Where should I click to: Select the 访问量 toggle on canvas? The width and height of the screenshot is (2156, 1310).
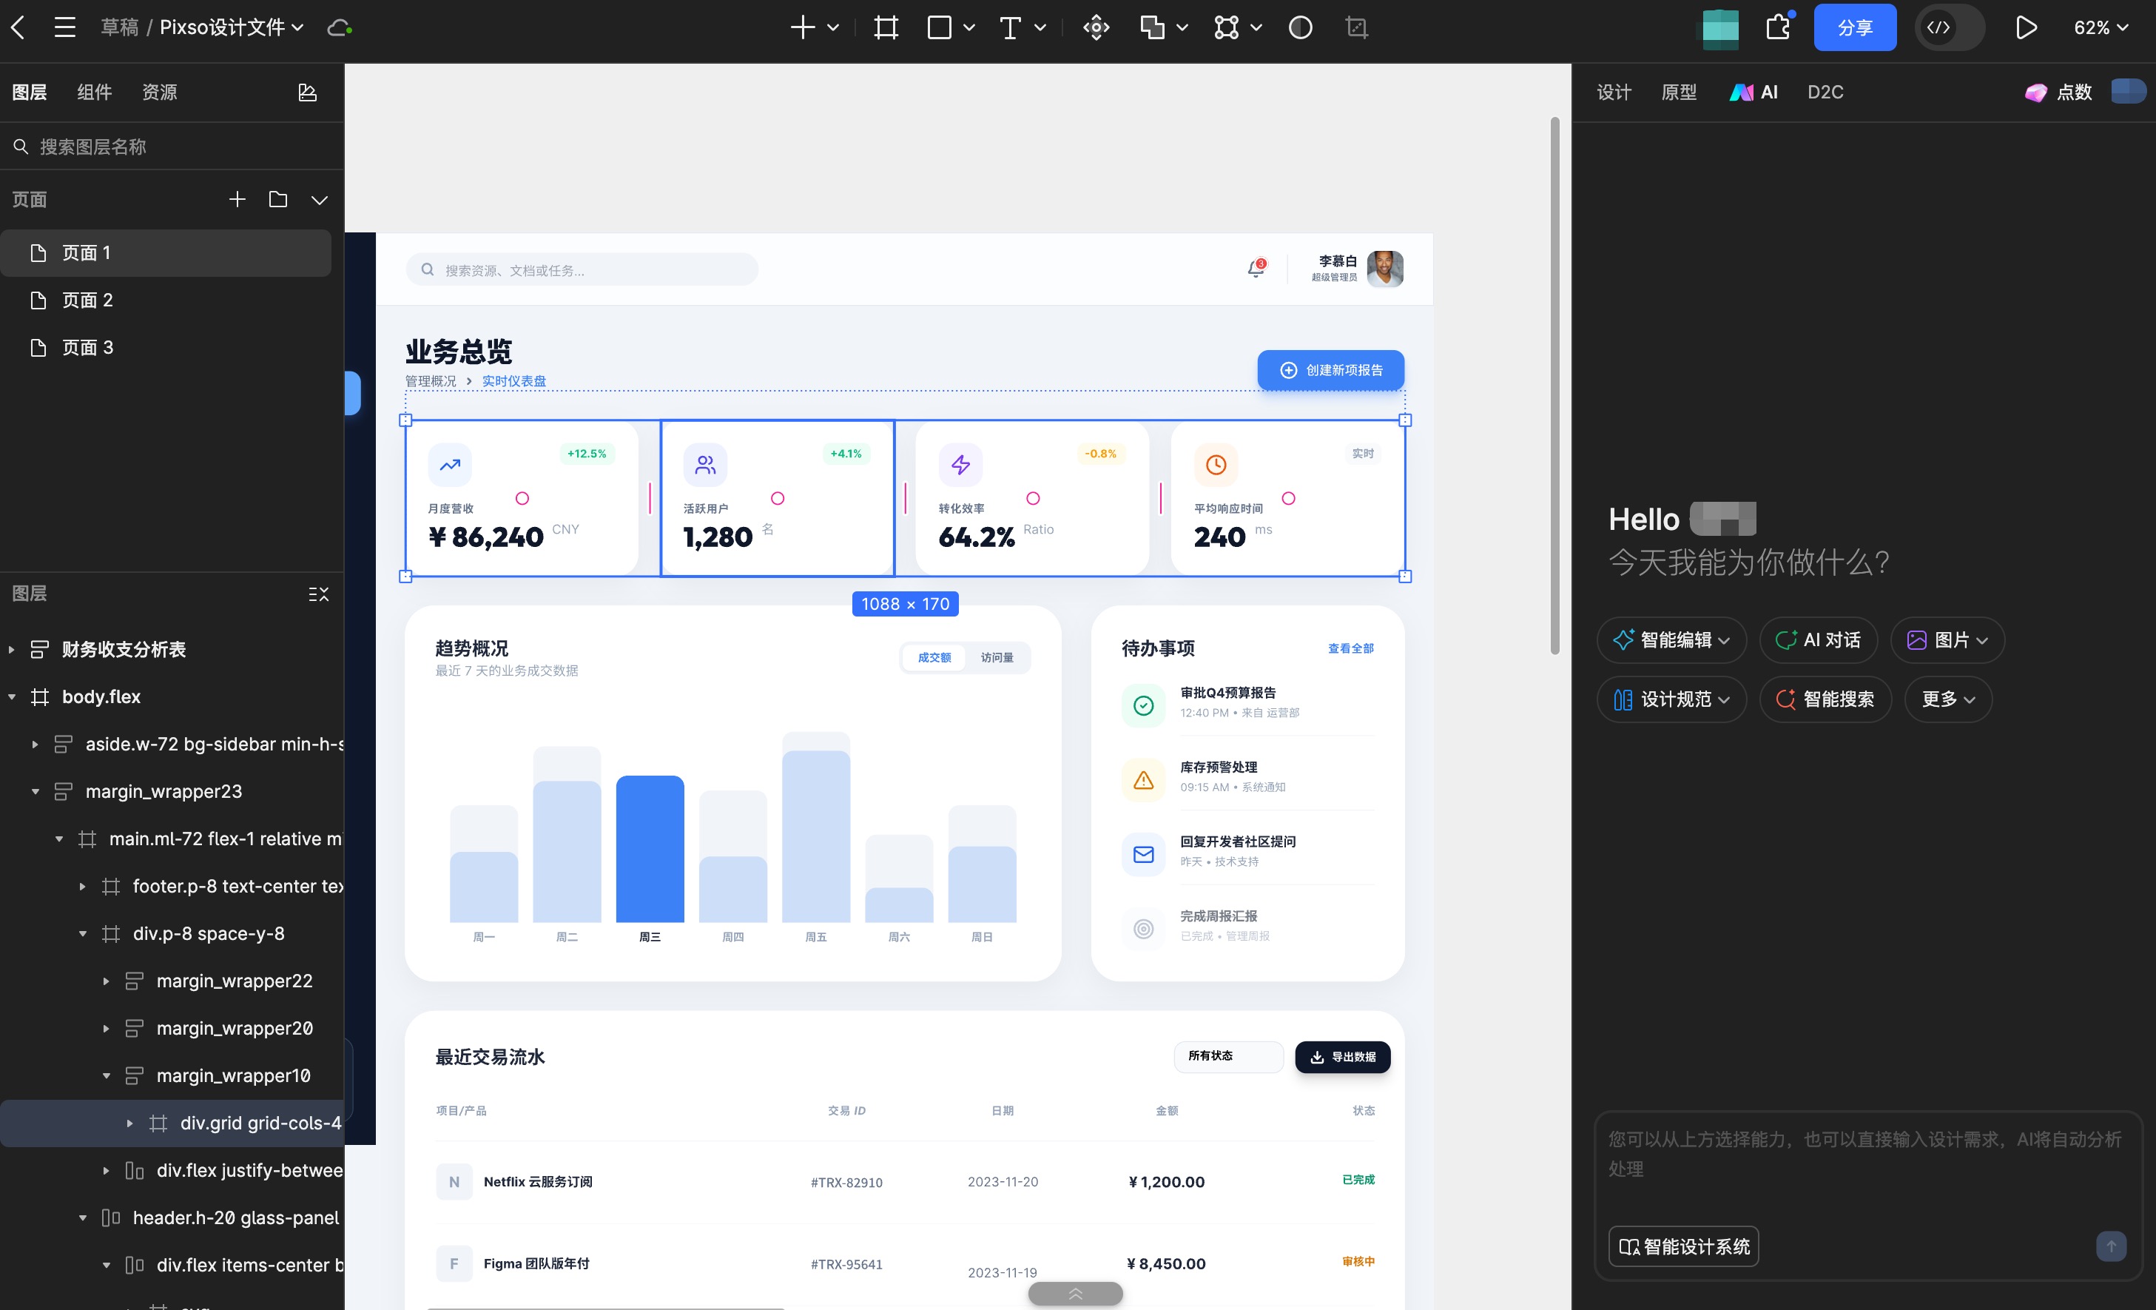[x=997, y=657]
